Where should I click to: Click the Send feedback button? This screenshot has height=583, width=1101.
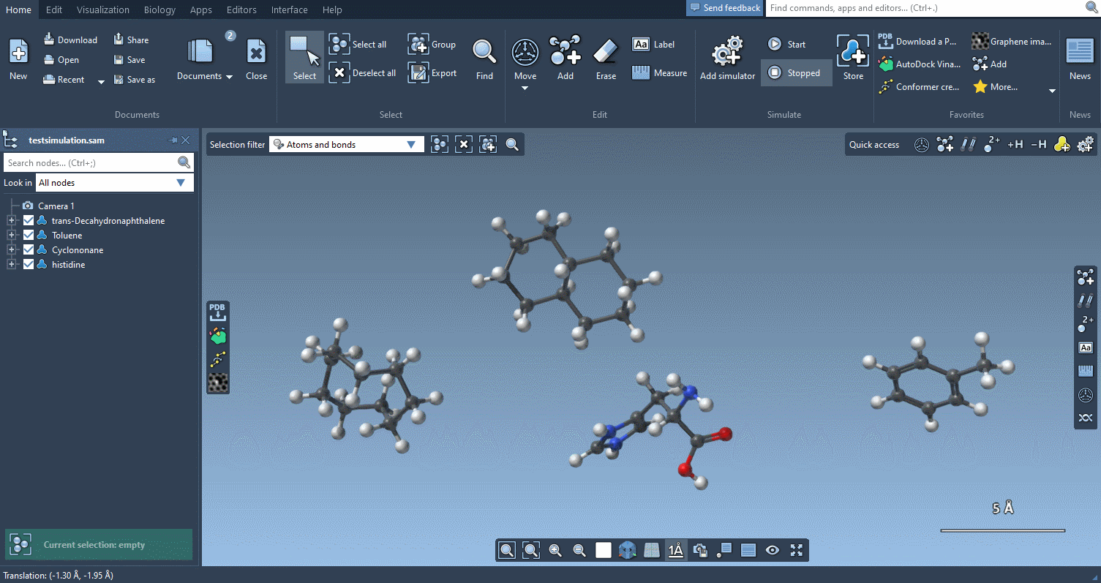point(724,8)
